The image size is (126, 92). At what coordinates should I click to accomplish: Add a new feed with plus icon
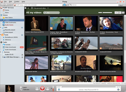(22, 35)
